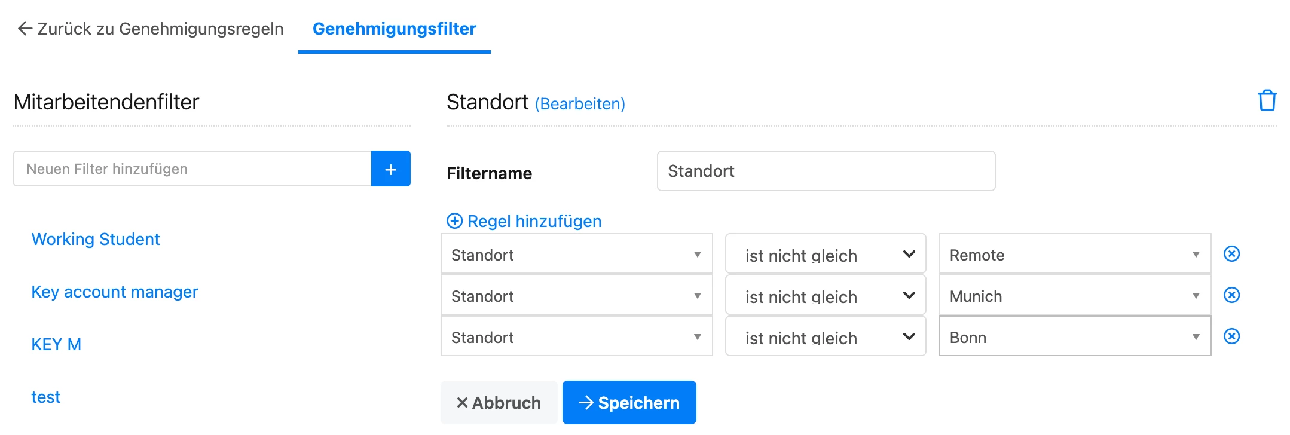Open the Bonn value dropdown
The width and height of the screenshot is (1290, 435).
coord(1074,337)
